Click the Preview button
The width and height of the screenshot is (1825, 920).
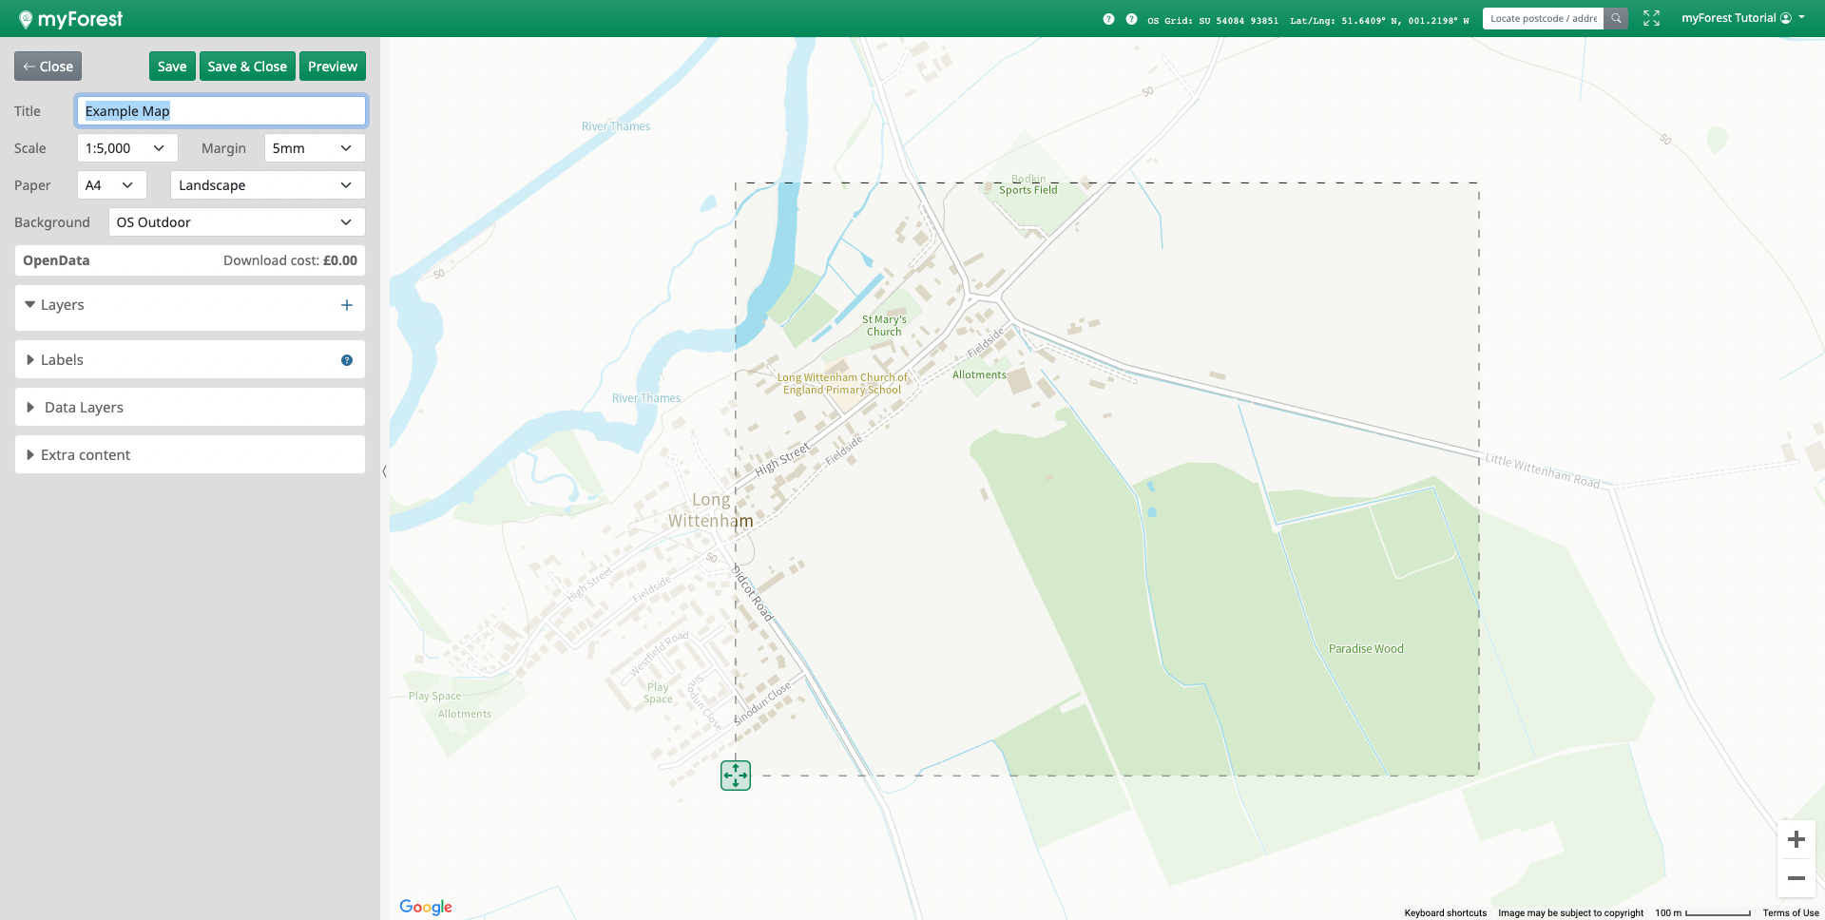tap(332, 67)
